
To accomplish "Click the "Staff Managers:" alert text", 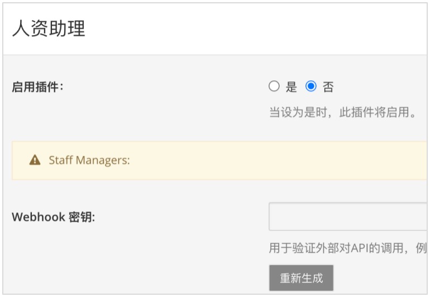I will tap(89, 160).
